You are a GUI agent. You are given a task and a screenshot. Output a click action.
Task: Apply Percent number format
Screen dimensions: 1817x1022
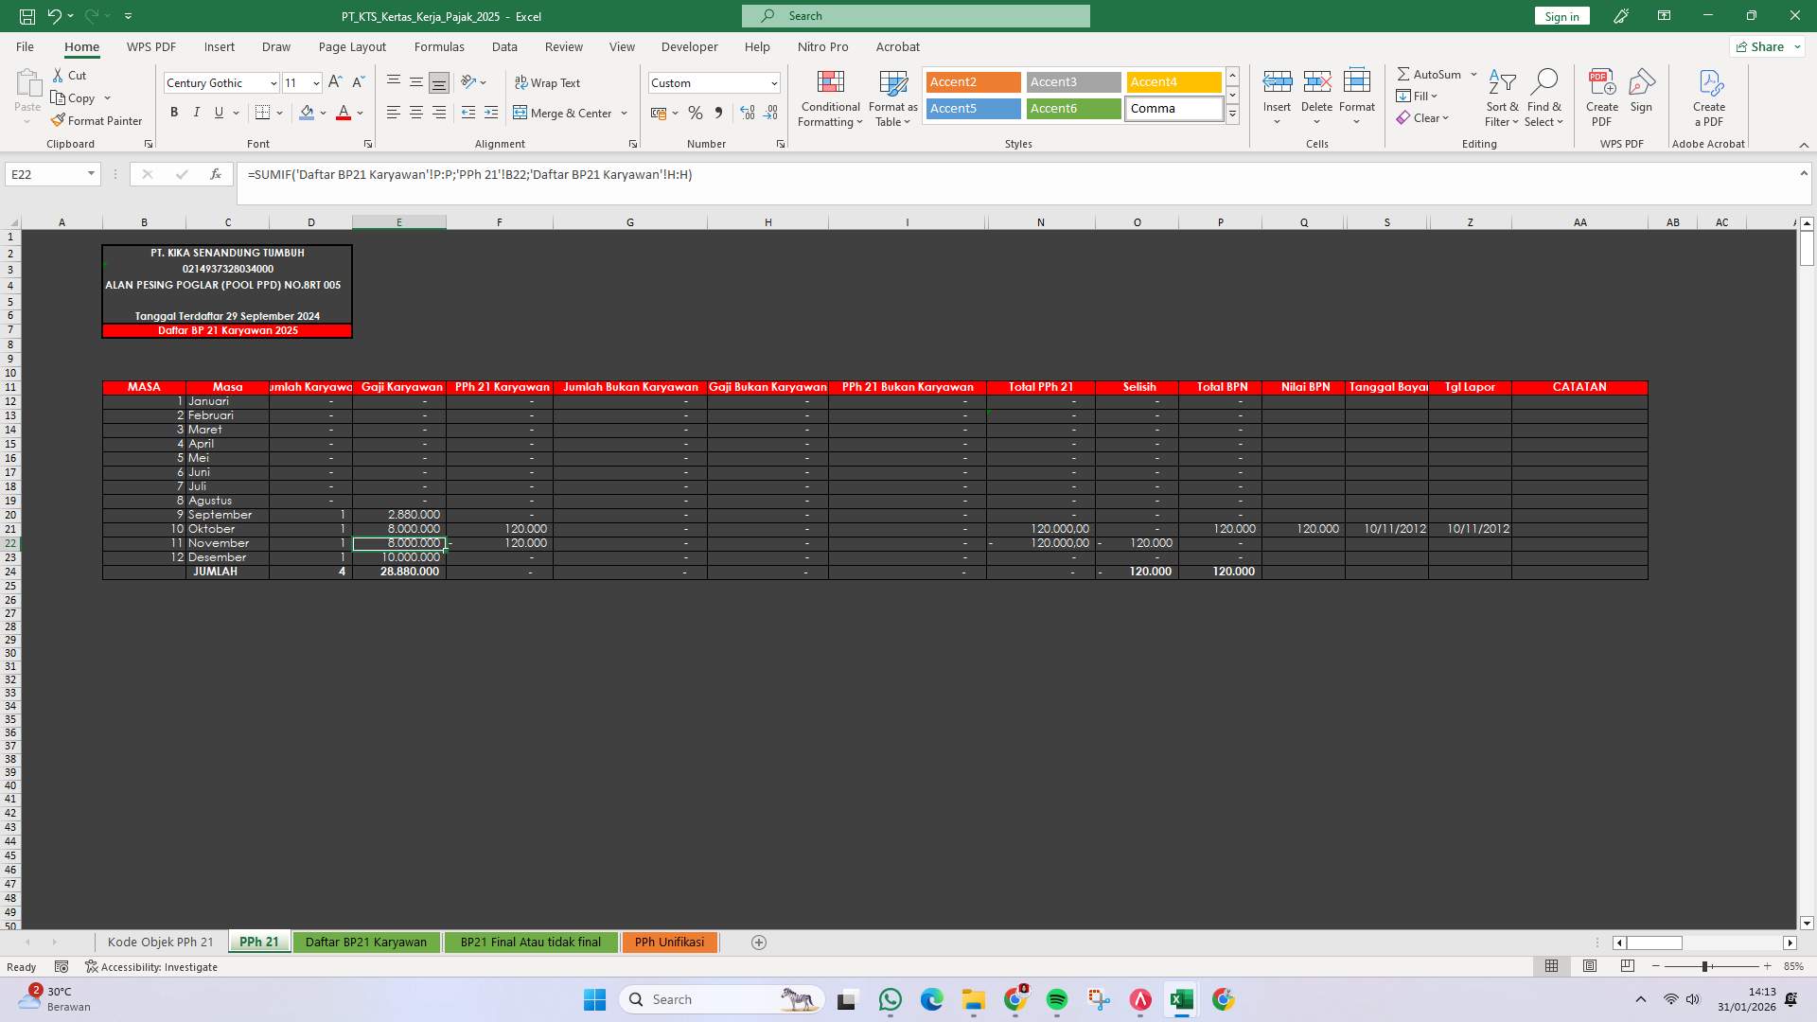pos(696,113)
